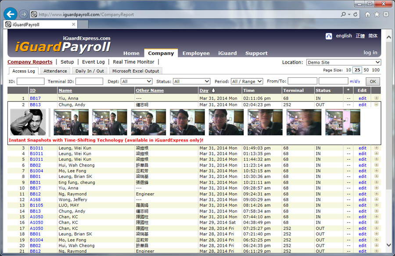Open the last snapshot thumbnail with pink wall

click(343, 122)
